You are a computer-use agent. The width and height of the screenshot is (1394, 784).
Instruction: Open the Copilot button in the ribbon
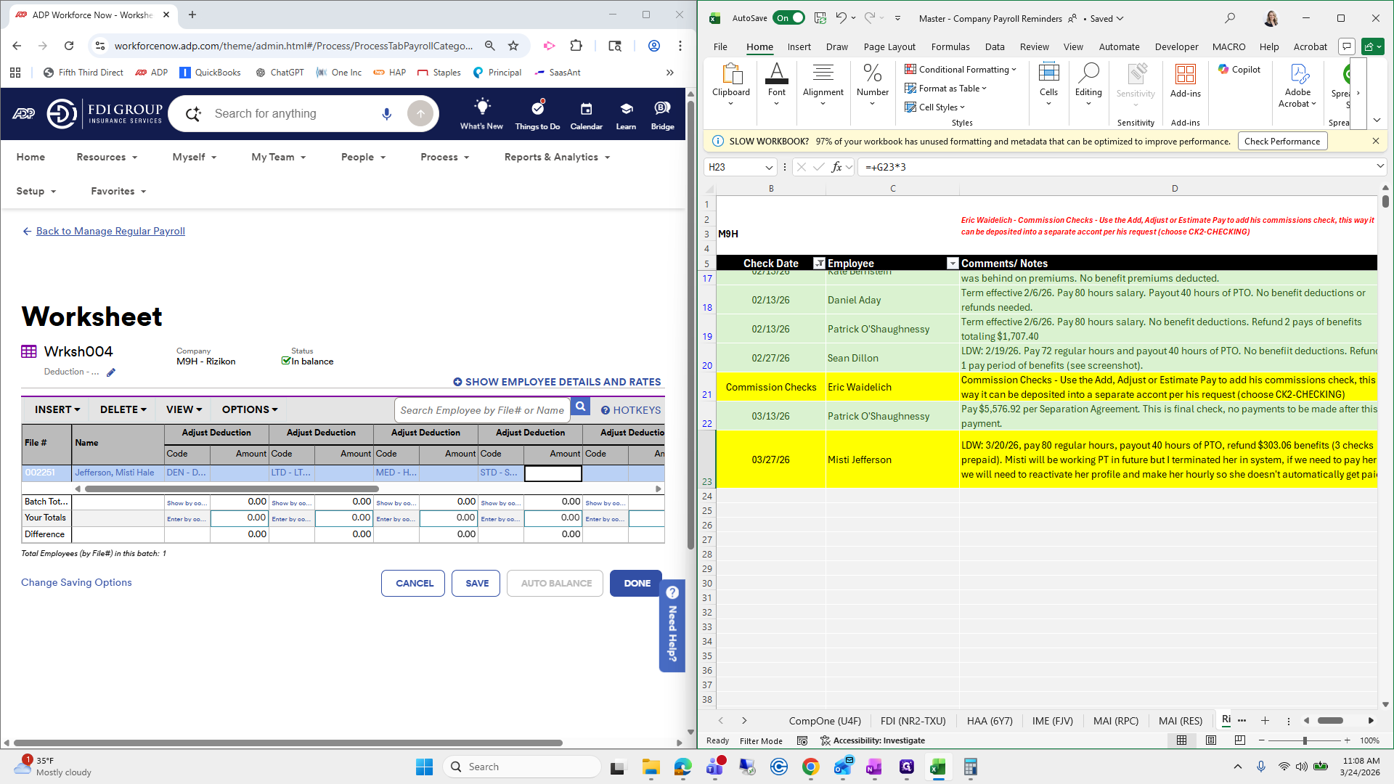1239,70
